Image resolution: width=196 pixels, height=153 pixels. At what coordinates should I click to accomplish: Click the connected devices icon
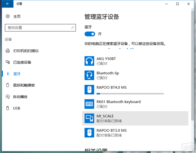[8, 62]
